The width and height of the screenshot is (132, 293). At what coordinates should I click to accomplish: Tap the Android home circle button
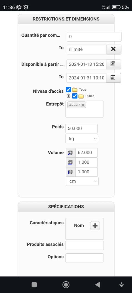pos(66,285)
